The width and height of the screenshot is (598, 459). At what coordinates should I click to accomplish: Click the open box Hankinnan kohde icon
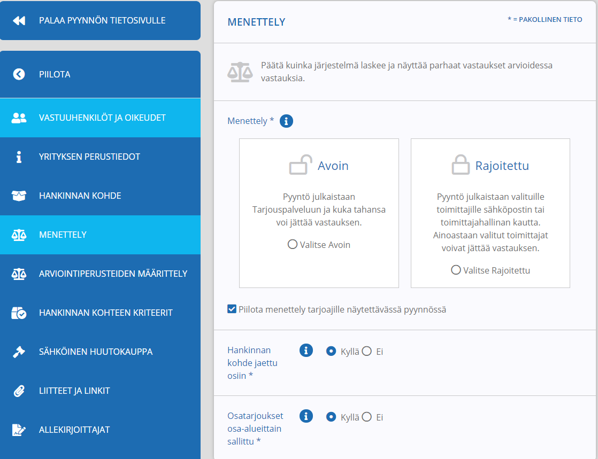(x=19, y=196)
